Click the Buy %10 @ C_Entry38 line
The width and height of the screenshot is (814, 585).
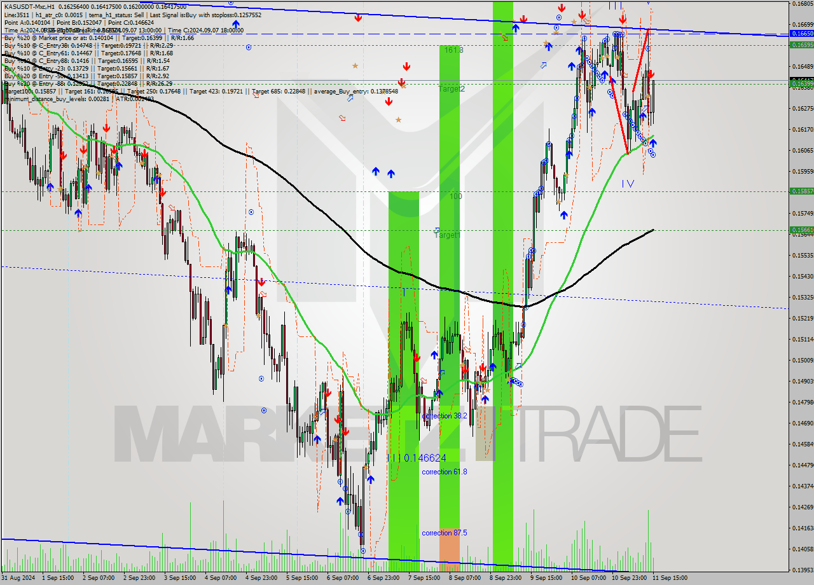coord(88,45)
